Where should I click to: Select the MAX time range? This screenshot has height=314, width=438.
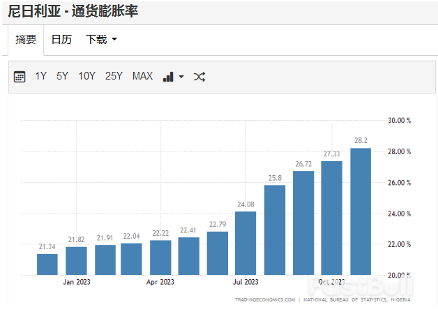tap(142, 76)
